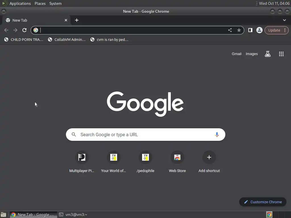Click the magnifier icon in the search box

(74, 135)
